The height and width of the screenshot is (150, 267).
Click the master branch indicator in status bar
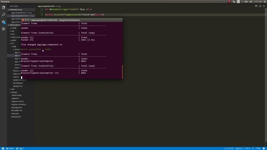pos(10,148)
